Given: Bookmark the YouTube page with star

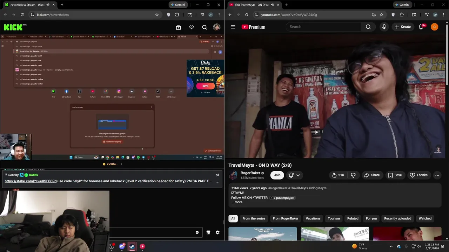Looking at the screenshot, I should (381, 15).
